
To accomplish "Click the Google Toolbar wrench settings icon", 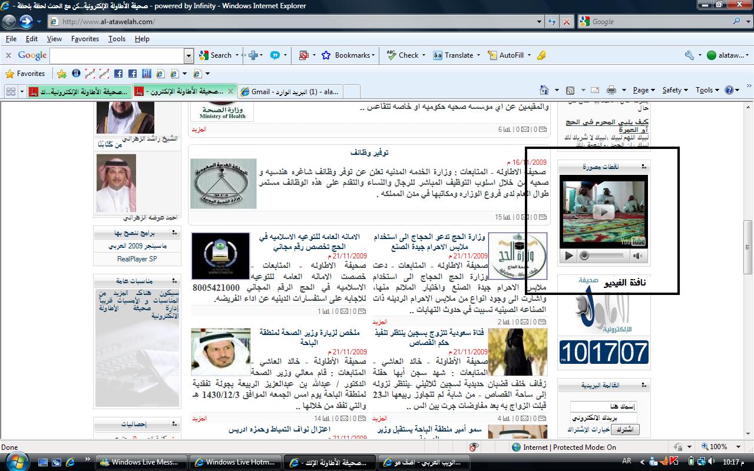I will 689,55.
